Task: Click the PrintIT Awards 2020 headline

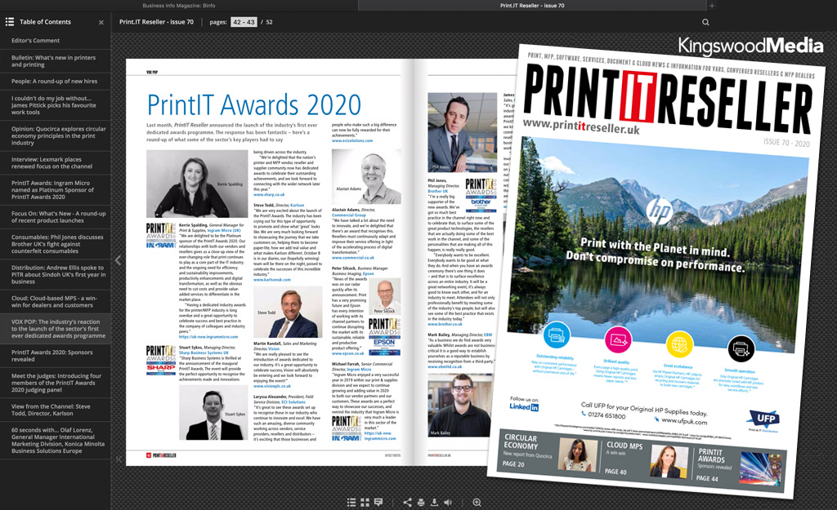Action: (x=254, y=104)
